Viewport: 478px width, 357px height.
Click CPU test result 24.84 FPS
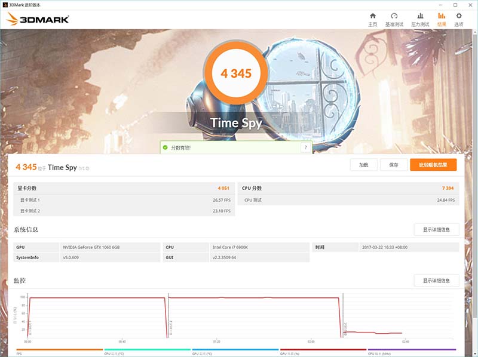coord(446,200)
